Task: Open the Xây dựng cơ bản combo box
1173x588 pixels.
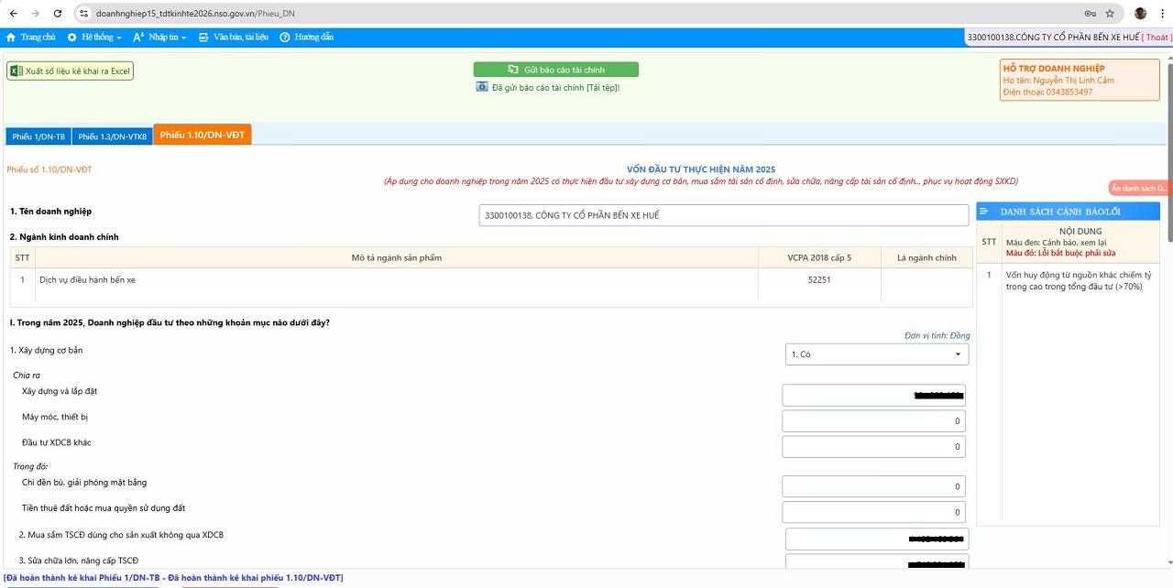Action: point(875,354)
